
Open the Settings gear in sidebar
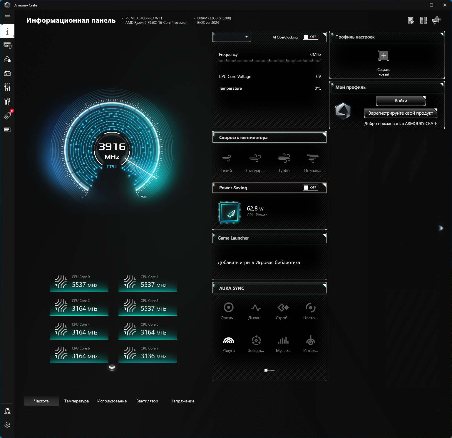pos(7,425)
